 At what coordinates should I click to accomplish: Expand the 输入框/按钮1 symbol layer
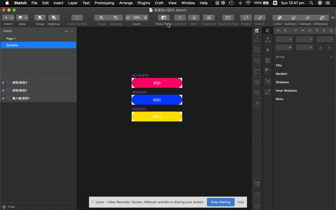pos(3,98)
